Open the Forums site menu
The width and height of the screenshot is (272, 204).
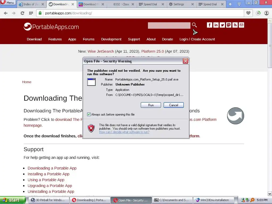tap(88, 39)
